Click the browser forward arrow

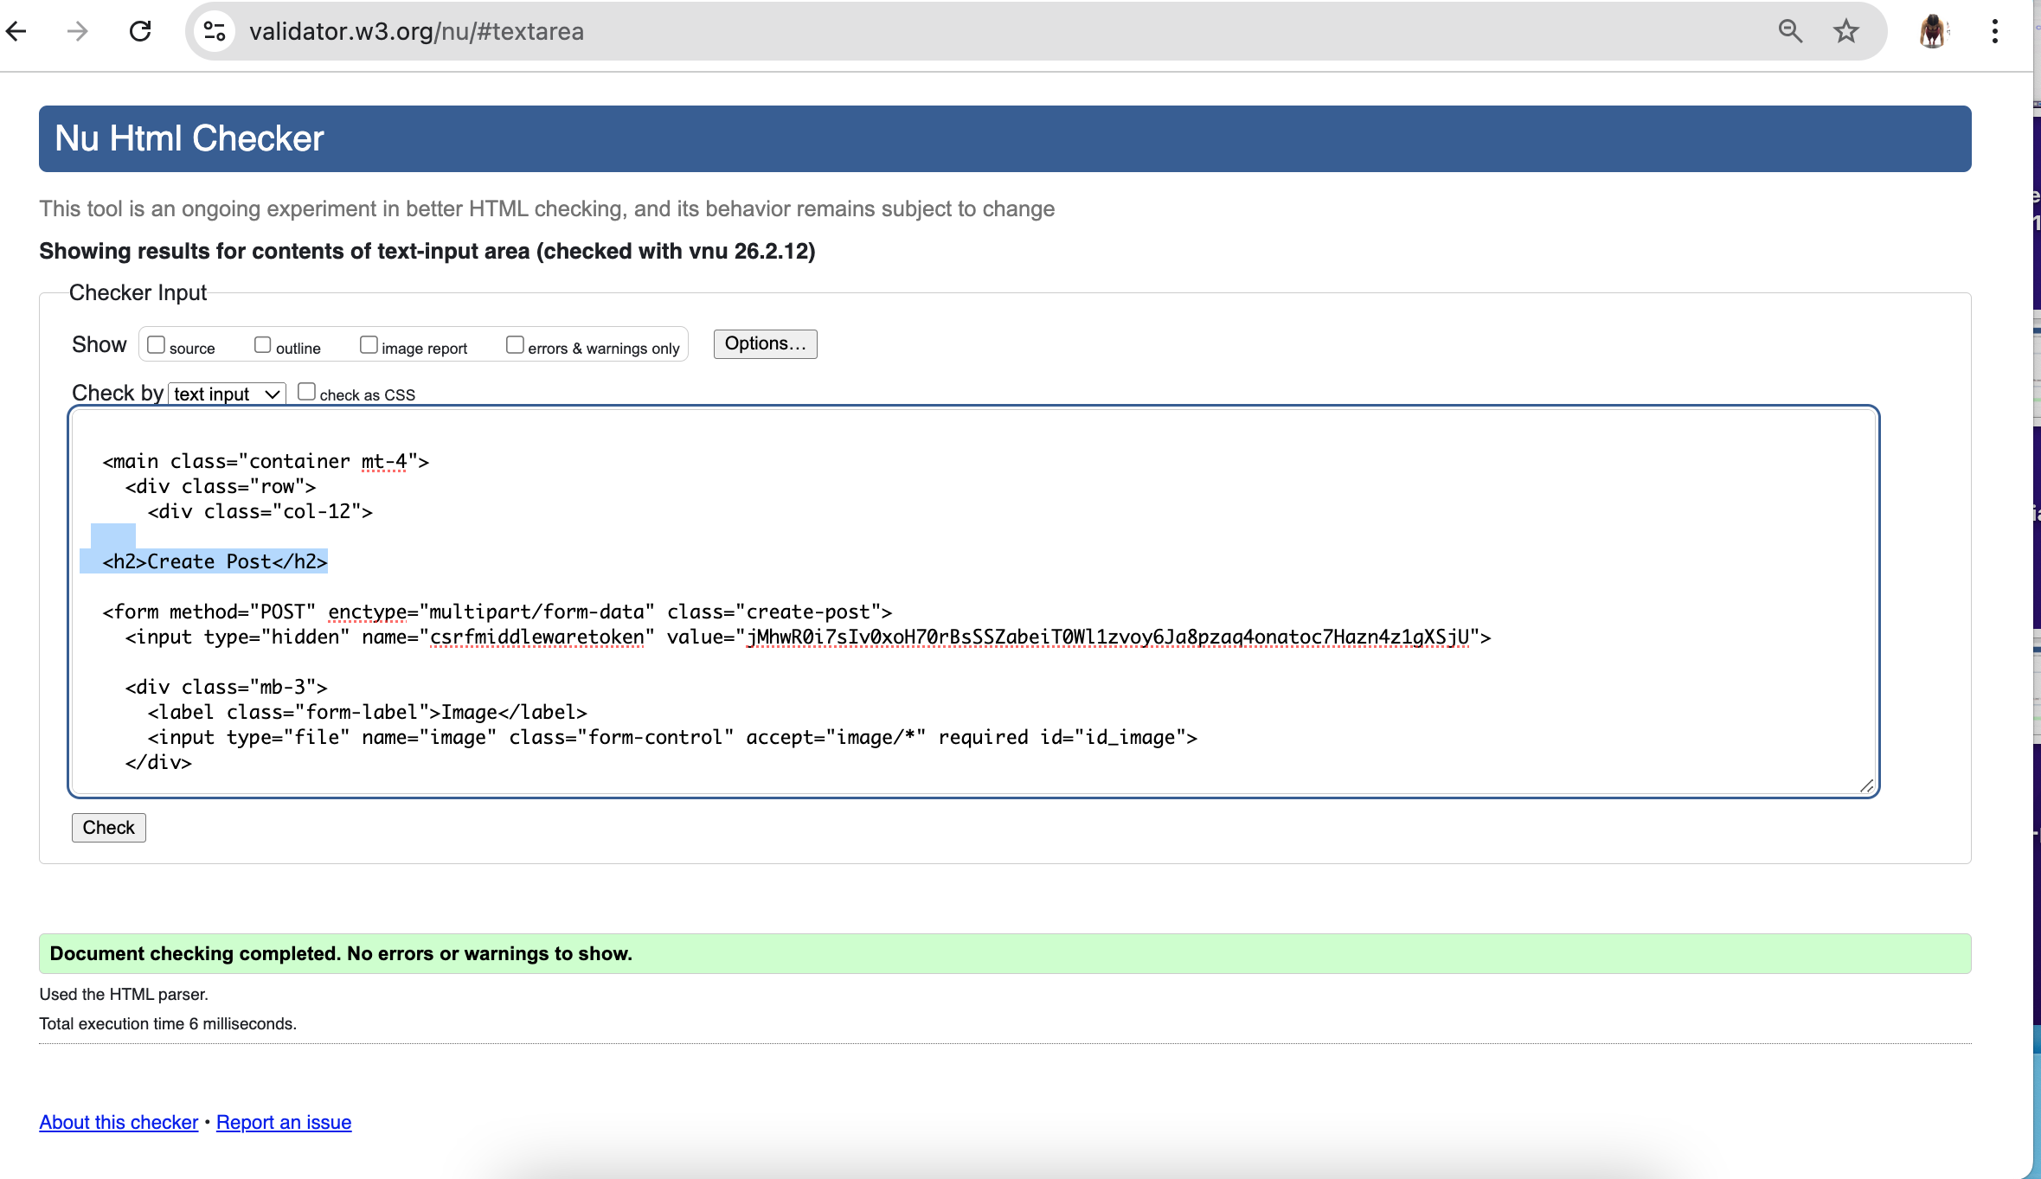click(77, 31)
